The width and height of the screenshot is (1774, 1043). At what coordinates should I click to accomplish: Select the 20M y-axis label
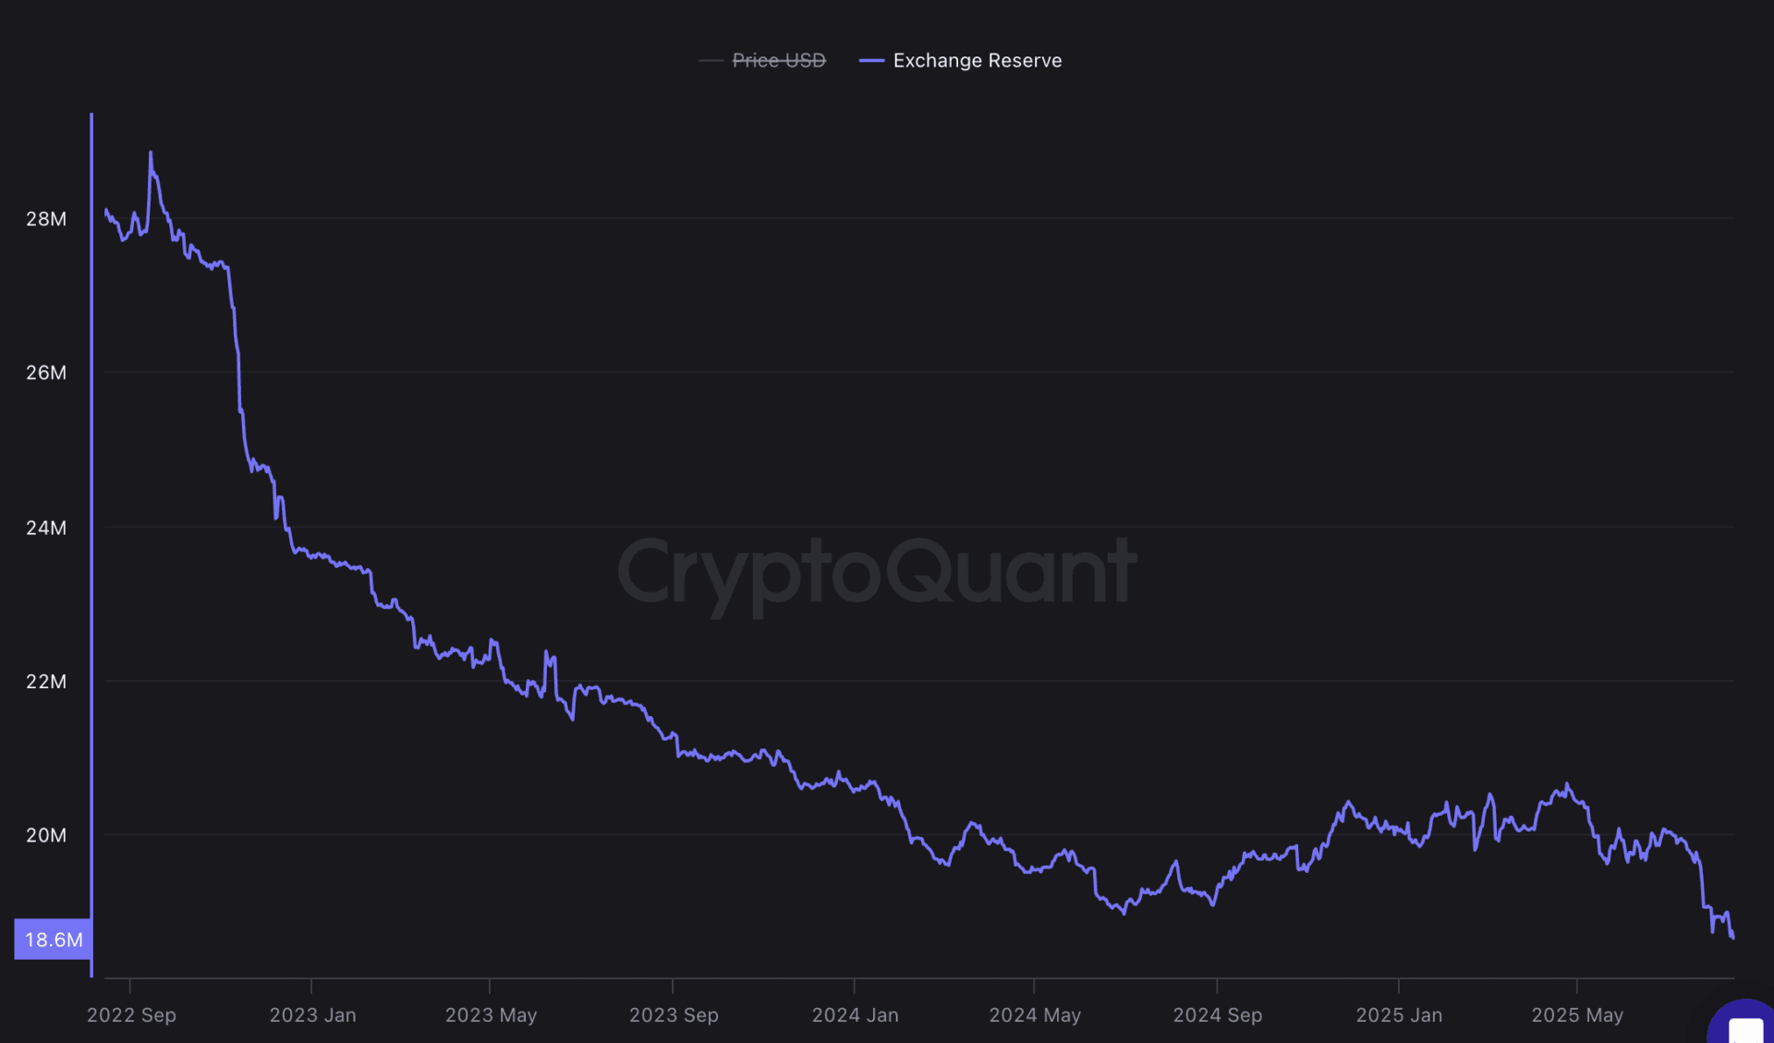click(46, 835)
